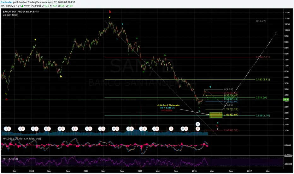294x174 pixels.
Task: Select the cyan wave '4' label
Action: coord(210,87)
